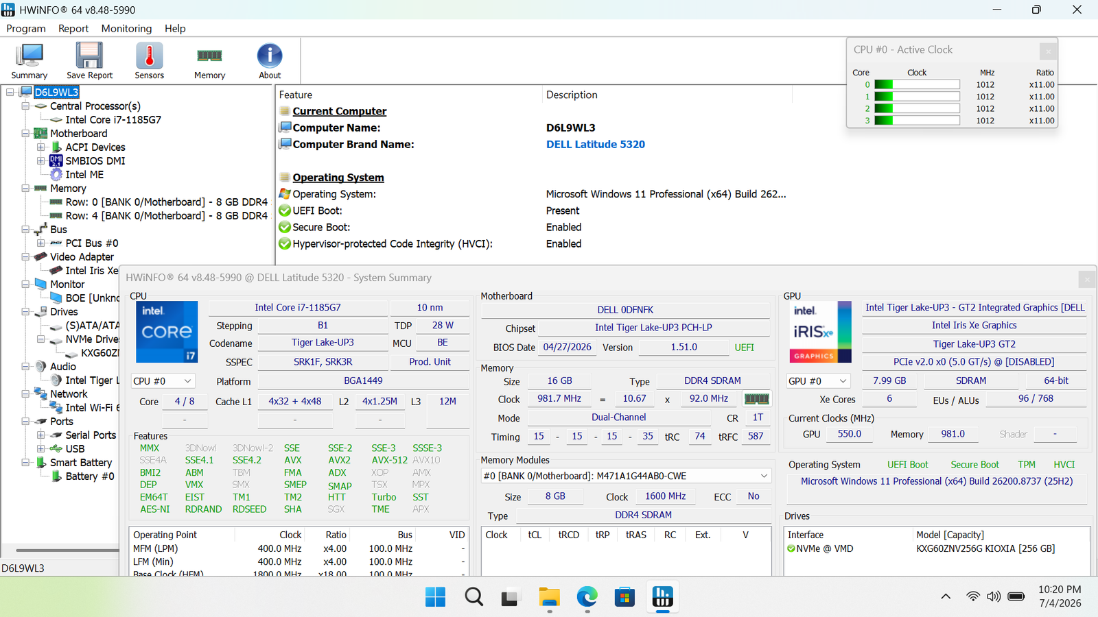This screenshot has height=617, width=1098.
Task: Click the Intel Core i7 logo
Action: (x=167, y=332)
